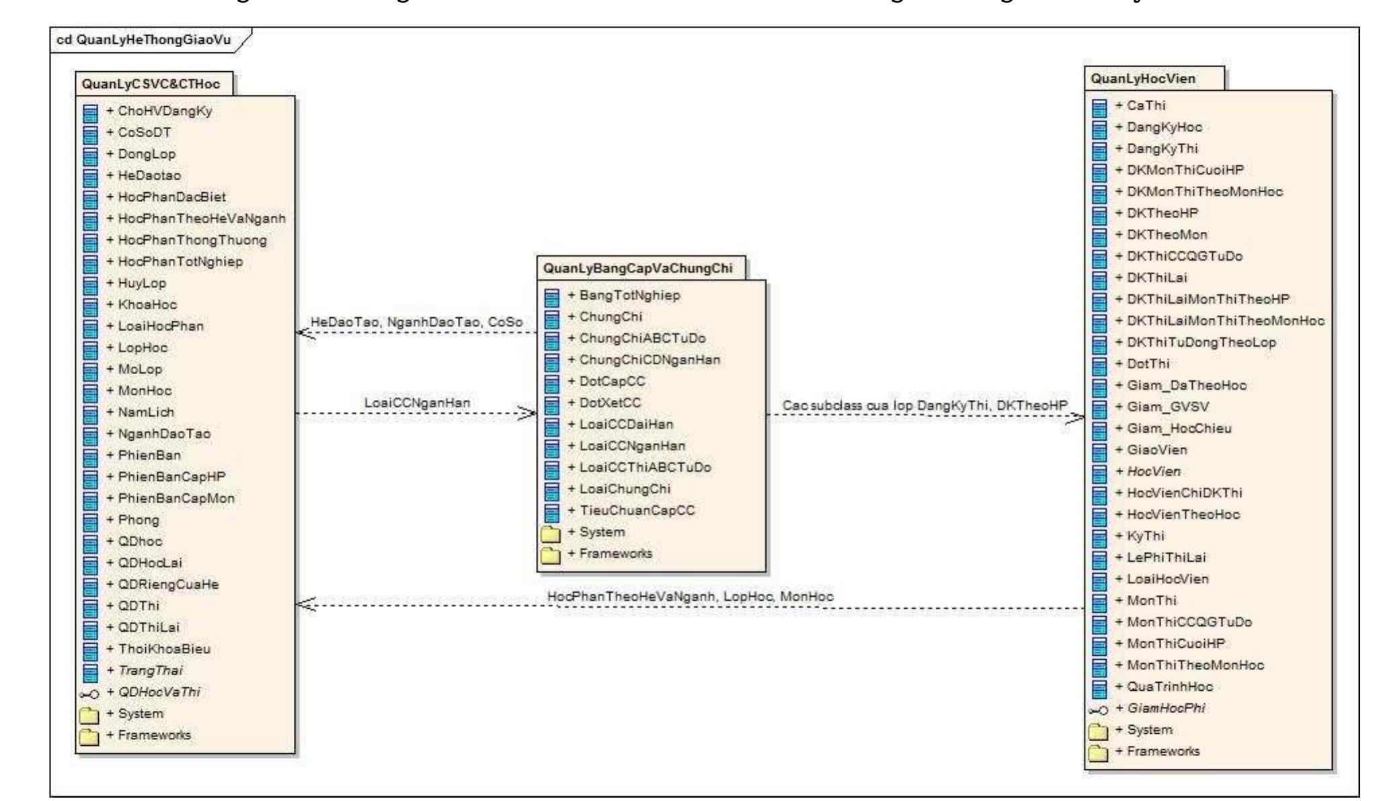Click the LoaiCCNganHan dependency arrow label

(417, 403)
